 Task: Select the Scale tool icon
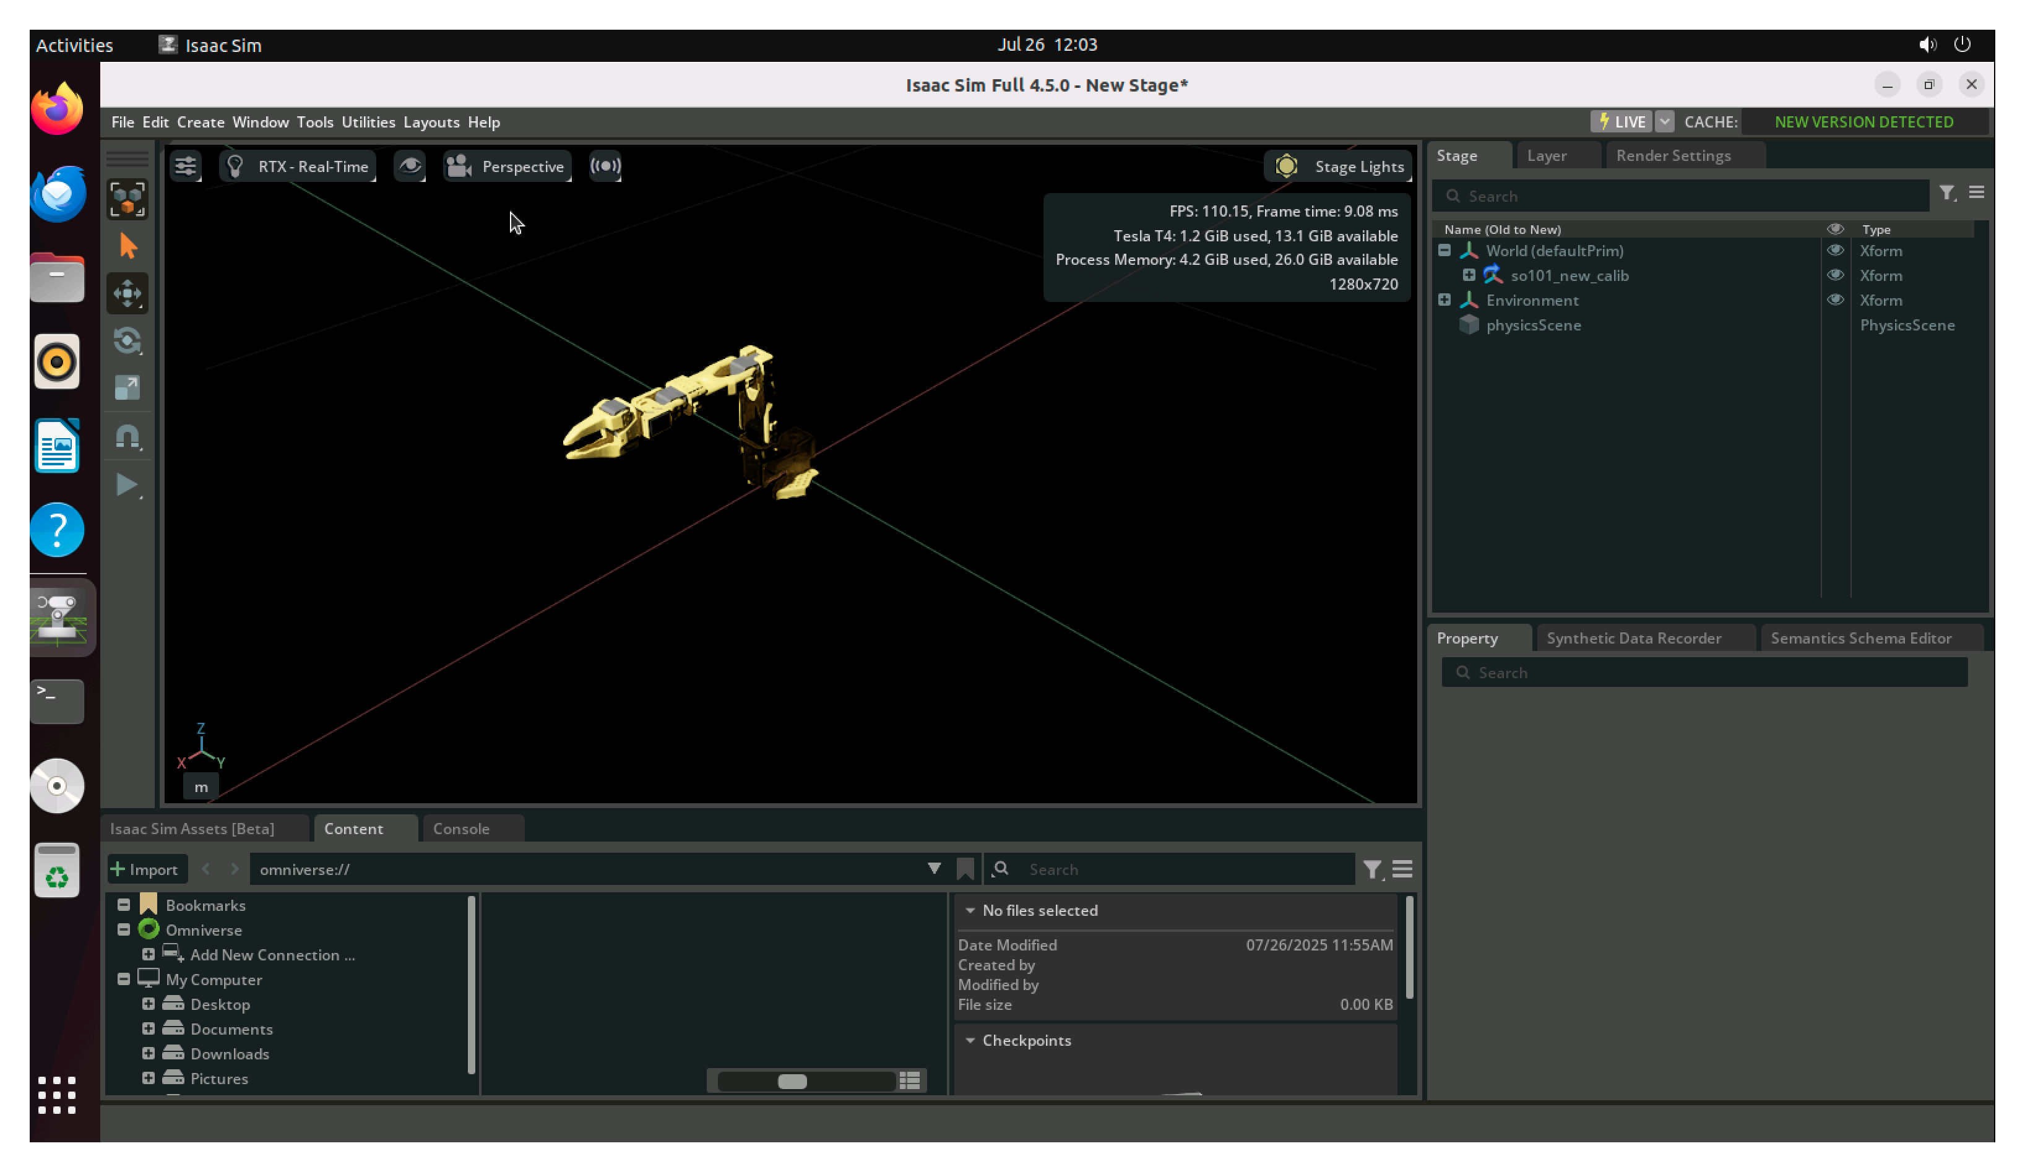(x=127, y=388)
